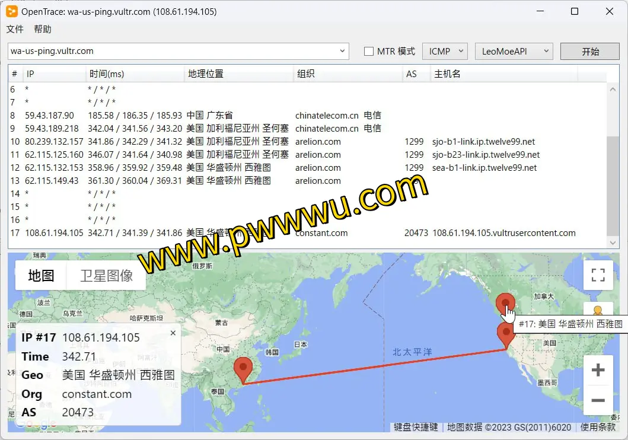Image resolution: width=628 pixels, height=440 pixels.
Task: Click the OpenTrace logo in the title bar
Action: [x=11, y=11]
